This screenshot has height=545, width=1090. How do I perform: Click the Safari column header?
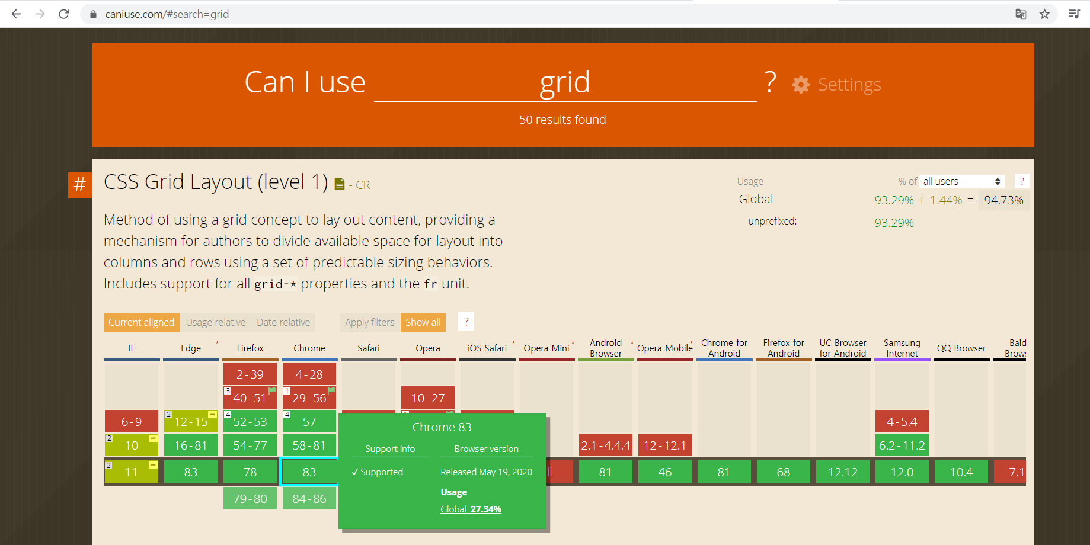tap(369, 348)
